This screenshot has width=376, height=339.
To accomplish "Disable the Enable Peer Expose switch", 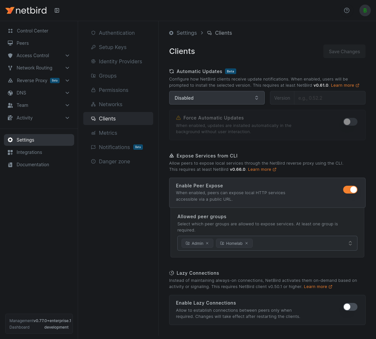I will pos(350,190).
